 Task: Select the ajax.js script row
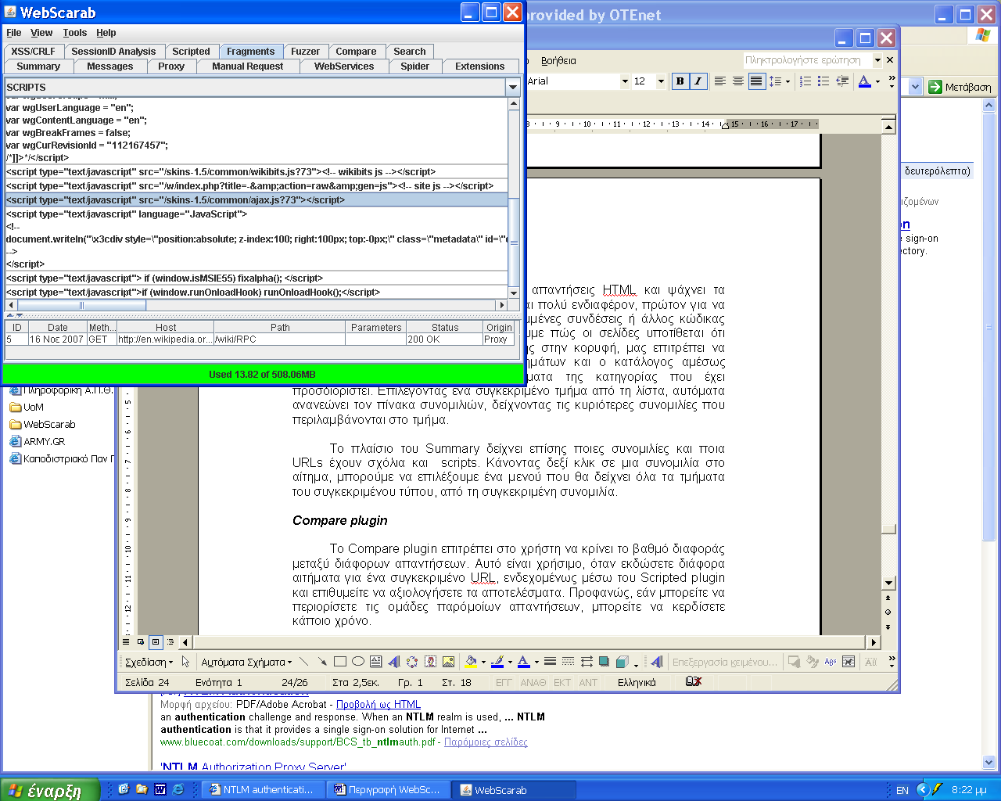[x=257, y=200]
